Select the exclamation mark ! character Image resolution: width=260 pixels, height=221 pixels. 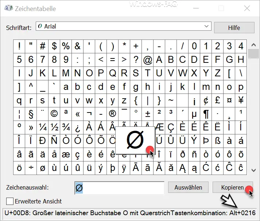19,46
